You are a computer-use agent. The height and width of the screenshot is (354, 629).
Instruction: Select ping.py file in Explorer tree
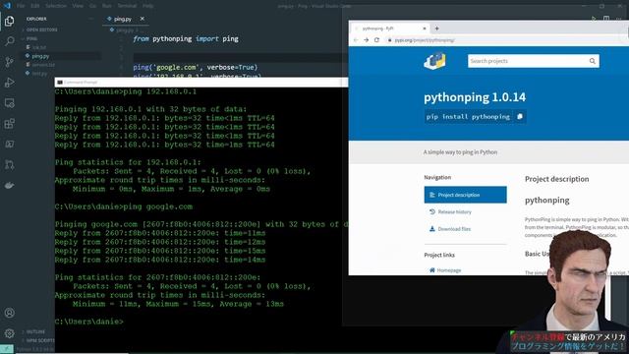40,56
